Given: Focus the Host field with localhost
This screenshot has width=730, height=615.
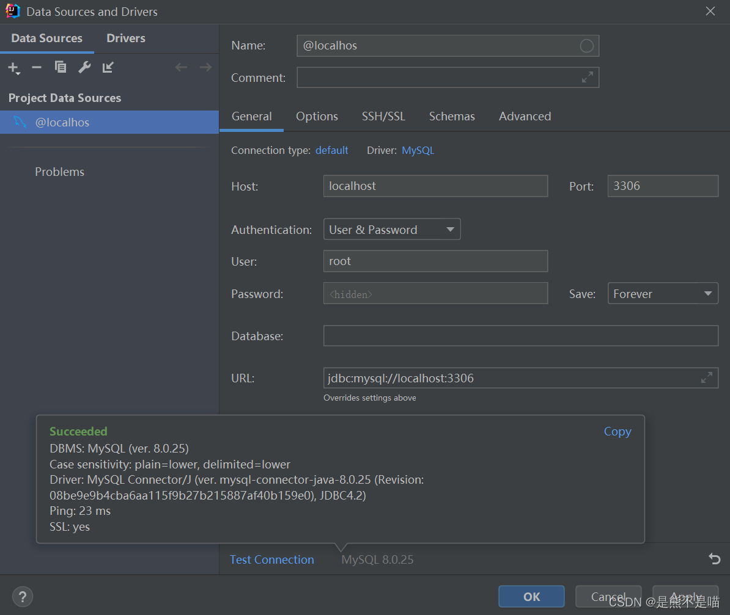Looking at the screenshot, I should pyautogui.click(x=435, y=186).
